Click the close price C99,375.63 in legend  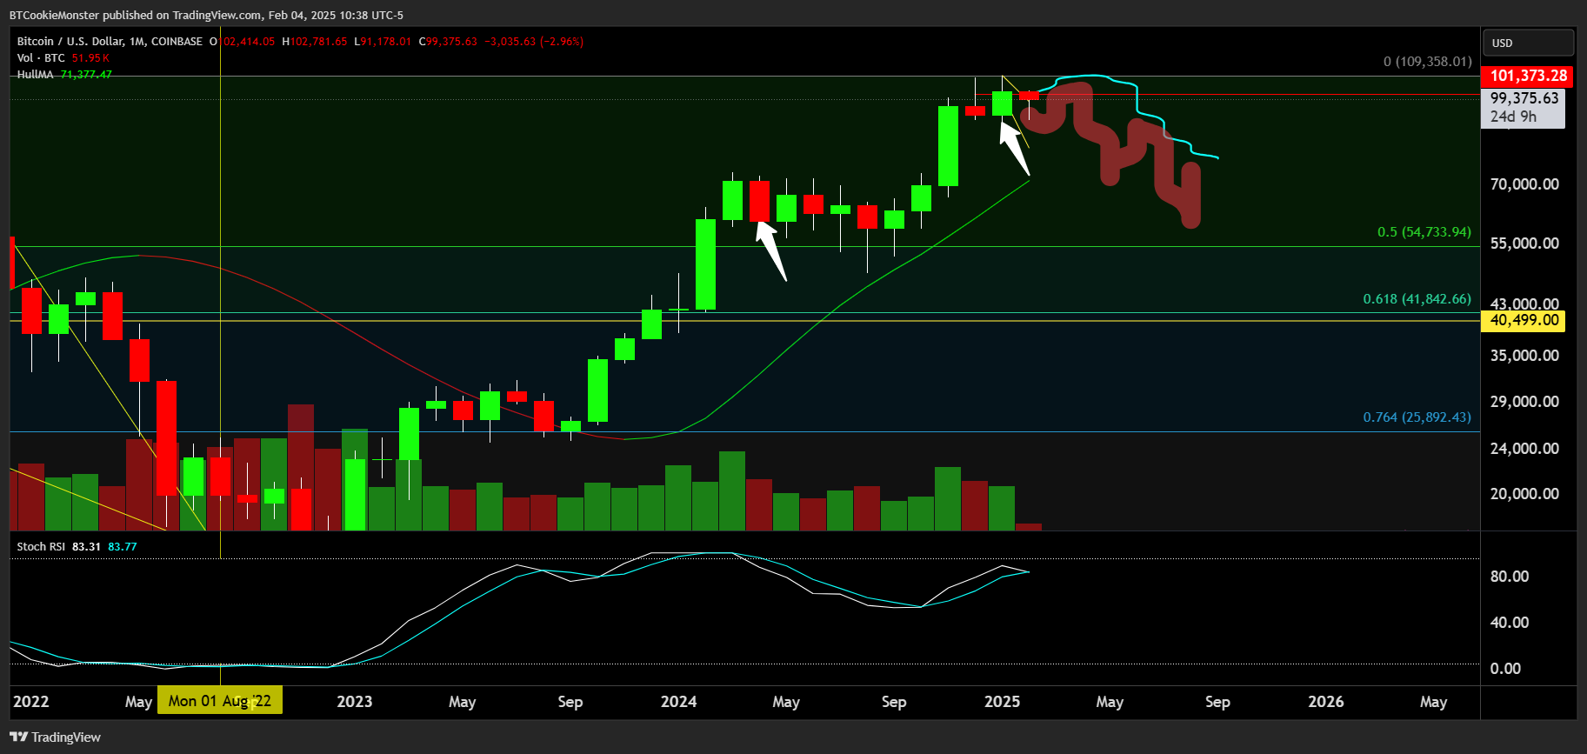[x=448, y=41]
